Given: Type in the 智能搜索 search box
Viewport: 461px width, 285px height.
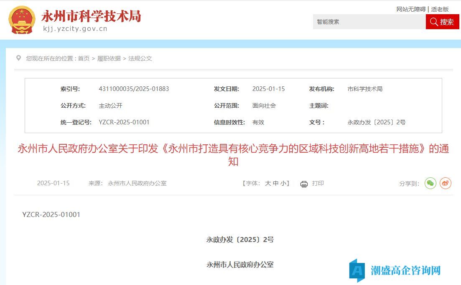Looking at the screenshot, I should click(x=369, y=22).
